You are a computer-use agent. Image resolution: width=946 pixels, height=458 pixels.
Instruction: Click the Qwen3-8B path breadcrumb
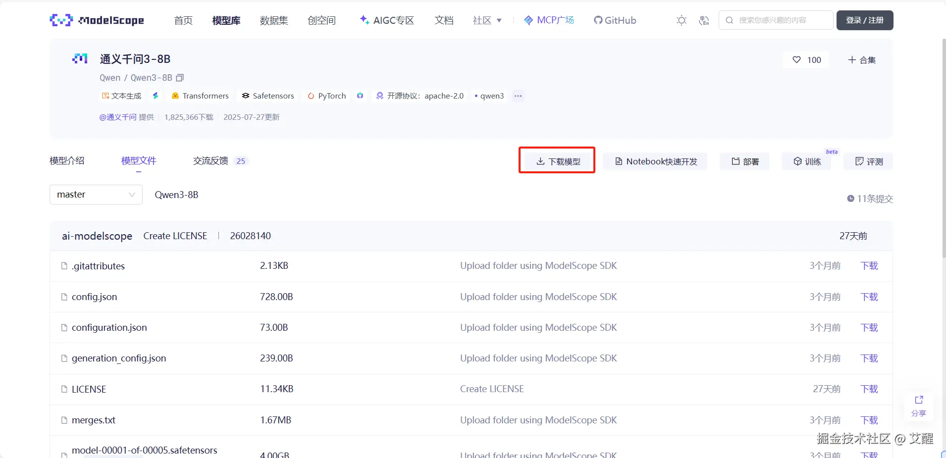(176, 195)
